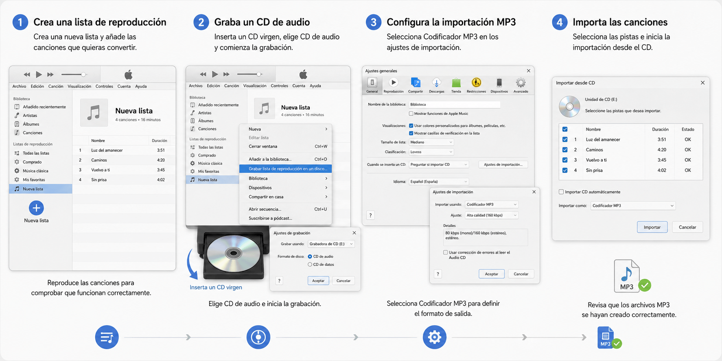Enable Mostrar funciones de Apple Music checkbox

click(x=411, y=114)
